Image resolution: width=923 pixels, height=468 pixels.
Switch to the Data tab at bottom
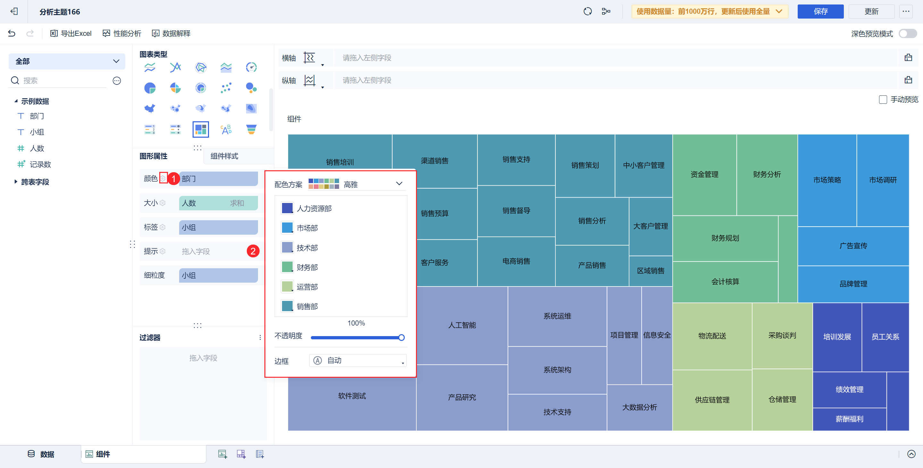(41, 454)
